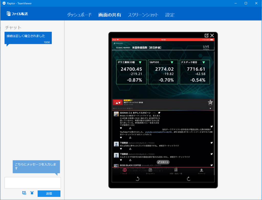This screenshot has height=200, width=262.
Task: Expand the 東京マーケットワイド program dropdown arrow
Action: [210, 109]
